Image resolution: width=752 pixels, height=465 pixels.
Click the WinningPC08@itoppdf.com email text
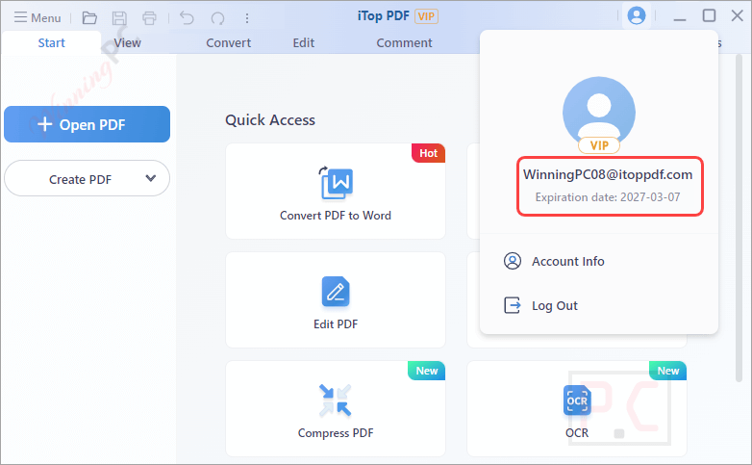pyautogui.click(x=608, y=174)
